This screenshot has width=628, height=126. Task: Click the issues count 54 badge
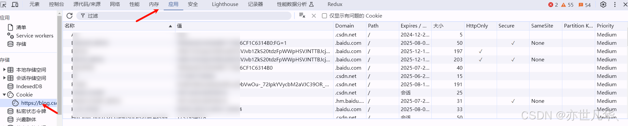click(x=585, y=5)
